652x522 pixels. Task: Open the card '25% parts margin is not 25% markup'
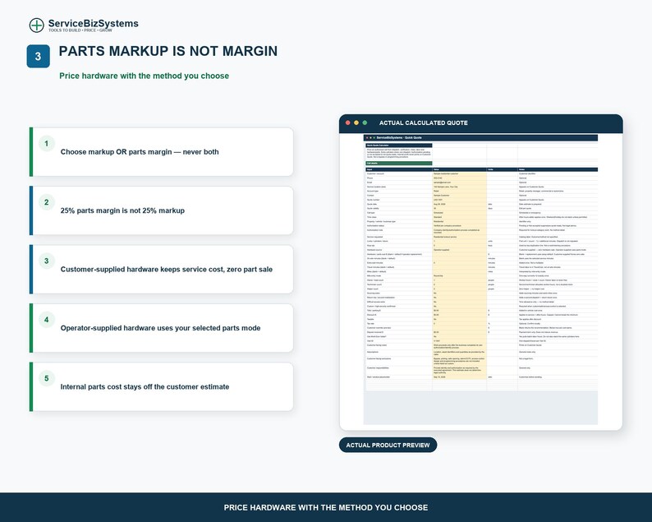pyautogui.click(x=161, y=210)
